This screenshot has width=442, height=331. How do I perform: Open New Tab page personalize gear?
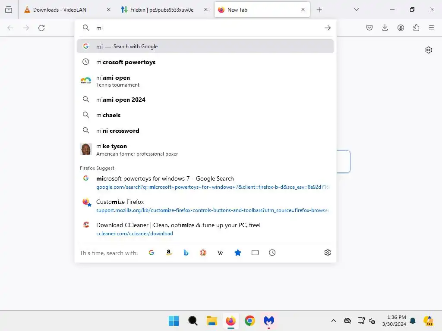(x=429, y=50)
